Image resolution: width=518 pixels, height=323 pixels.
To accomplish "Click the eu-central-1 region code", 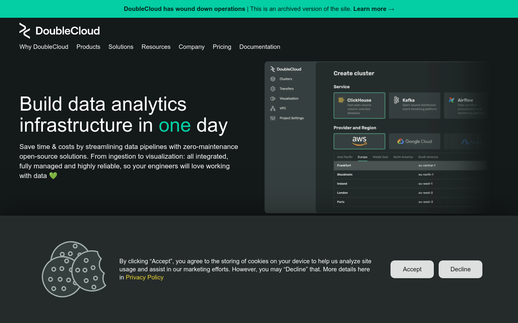I will pos(427,166).
